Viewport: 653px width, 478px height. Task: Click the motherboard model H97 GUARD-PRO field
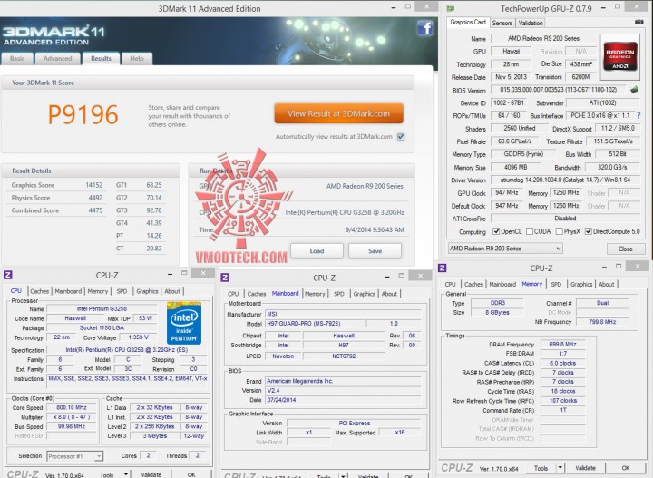pos(314,324)
